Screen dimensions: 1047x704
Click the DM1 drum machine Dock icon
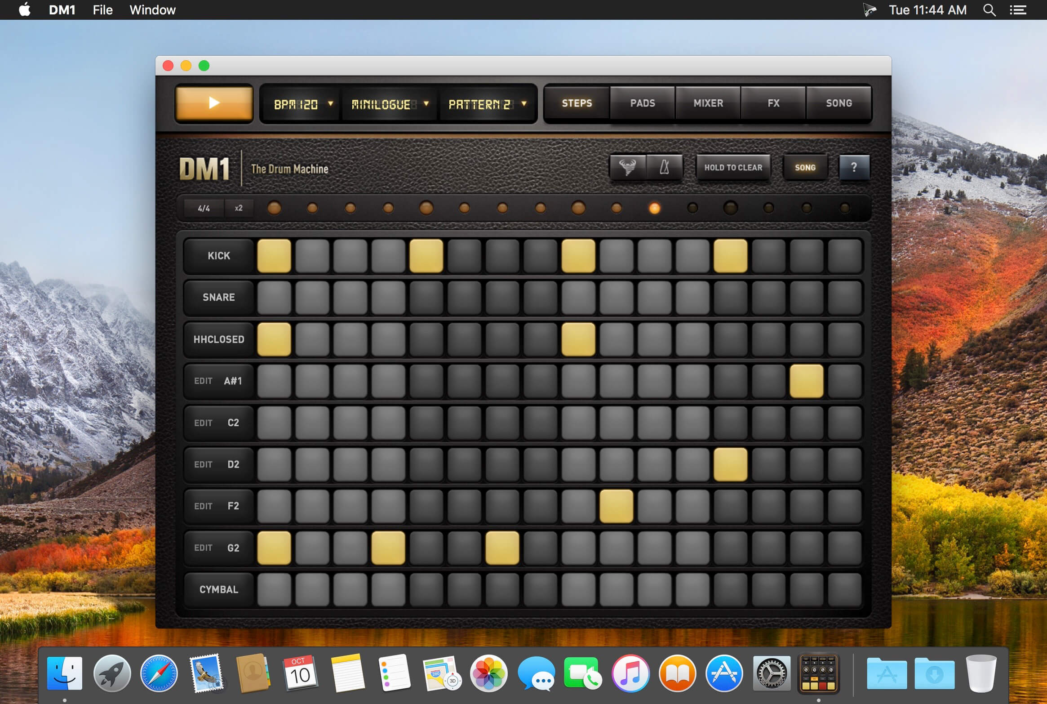[818, 673]
